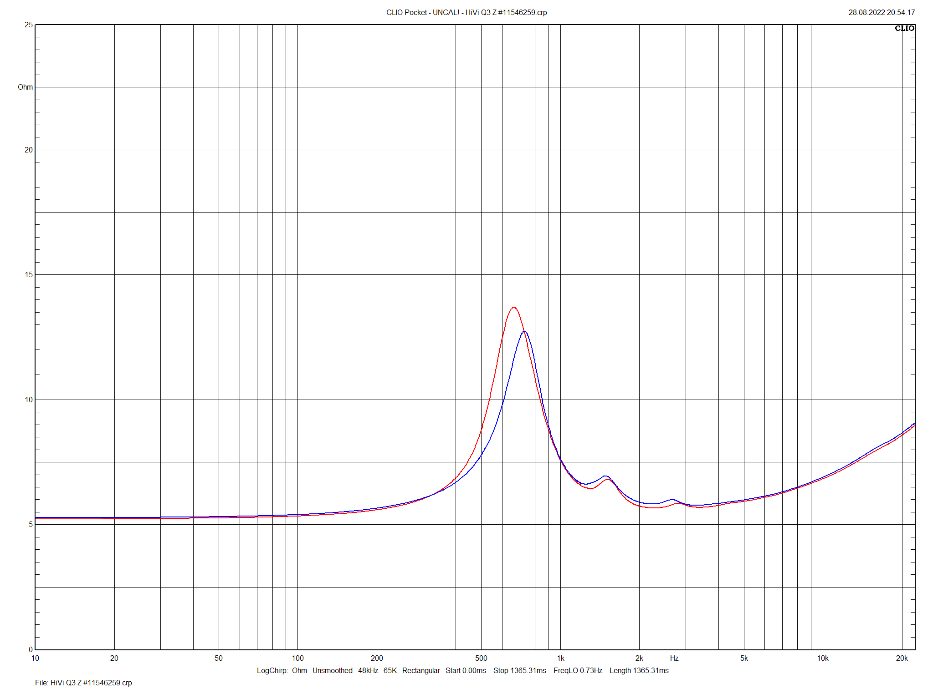Click the 'Stop 1365.31ms' text in the footer
The image size is (933, 699).
coord(519,670)
